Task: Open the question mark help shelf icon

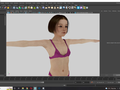Action: 87,8
